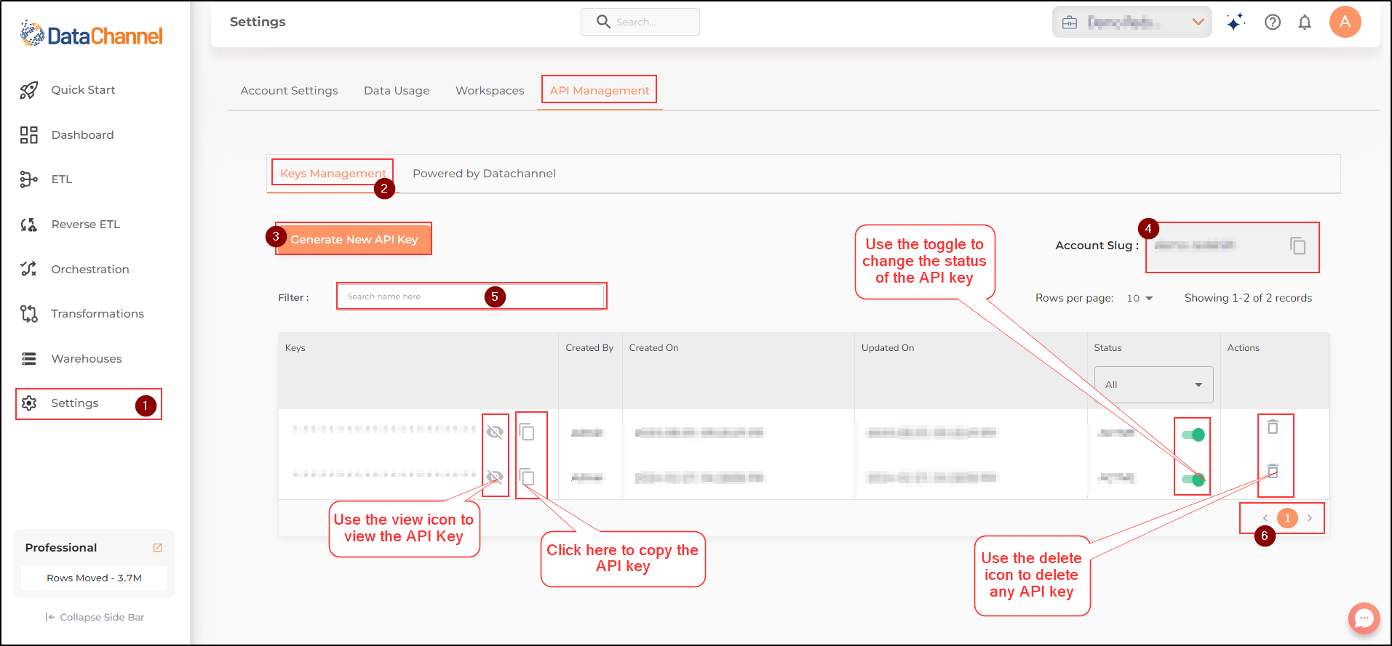Click the Updated On column header
This screenshot has height=646, width=1392.
(888, 348)
